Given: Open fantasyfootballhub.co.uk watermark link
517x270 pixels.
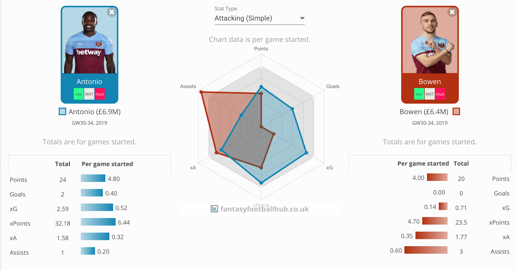Looking at the screenshot, I should [260, 209].
